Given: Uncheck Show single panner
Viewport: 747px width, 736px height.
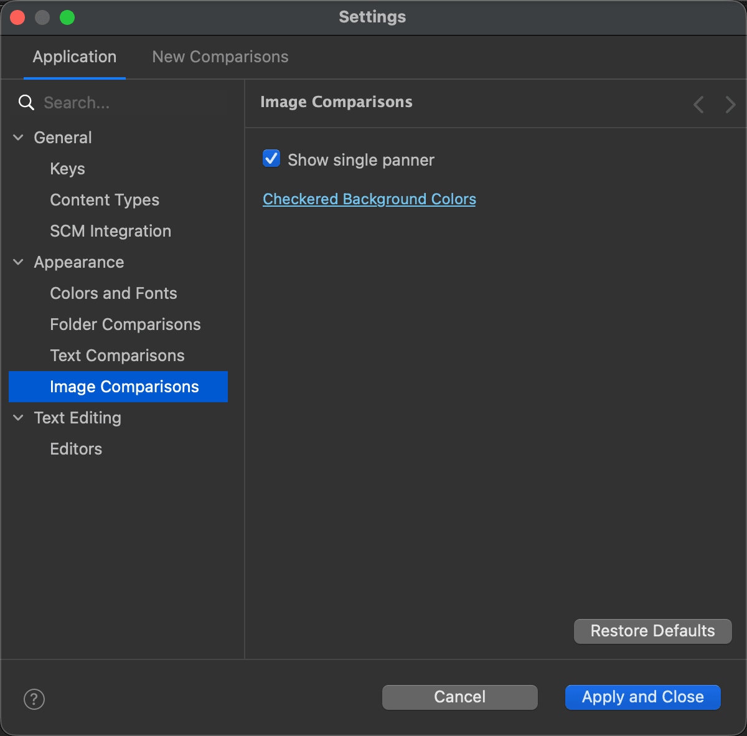Looking at the screenshot, I should pos(271,159).
